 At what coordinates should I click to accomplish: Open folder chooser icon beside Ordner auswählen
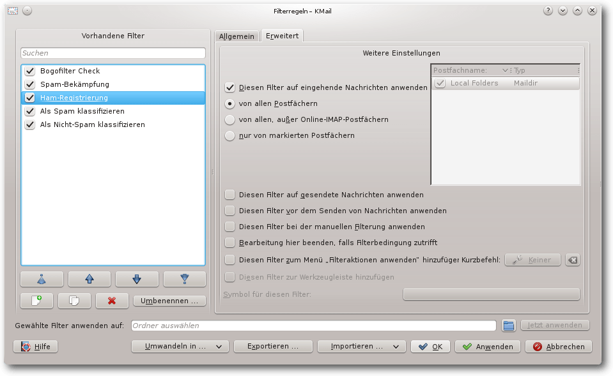point(508,326)
